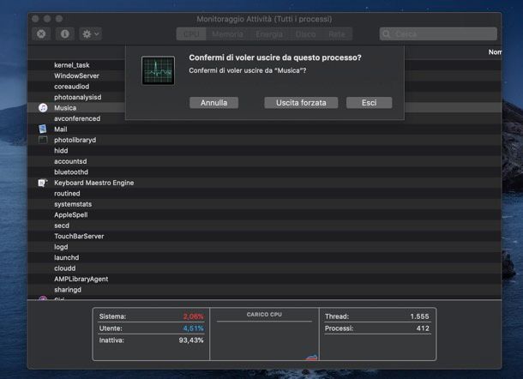The height and width of the screenshot is (379, 523).
Task: Click the Annulla button
Action: [213, 103]
